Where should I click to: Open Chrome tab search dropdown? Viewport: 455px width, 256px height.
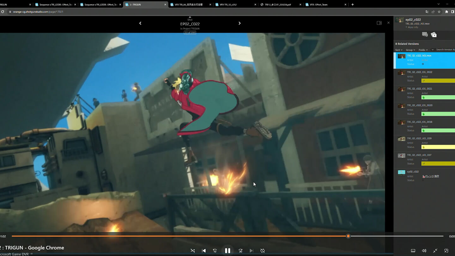(x=438, y=4)
